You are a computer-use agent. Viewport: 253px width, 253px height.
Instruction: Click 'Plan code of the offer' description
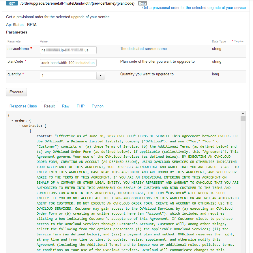pyautogui.click(x=157, y=62)
